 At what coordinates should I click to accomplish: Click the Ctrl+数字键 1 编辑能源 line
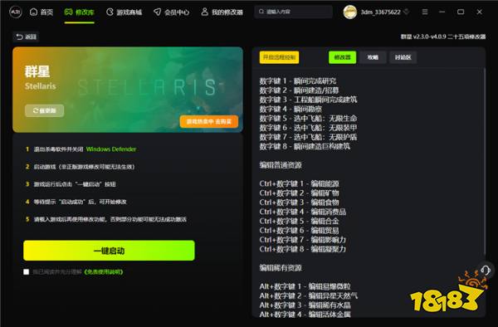click(x=299, y=183)
